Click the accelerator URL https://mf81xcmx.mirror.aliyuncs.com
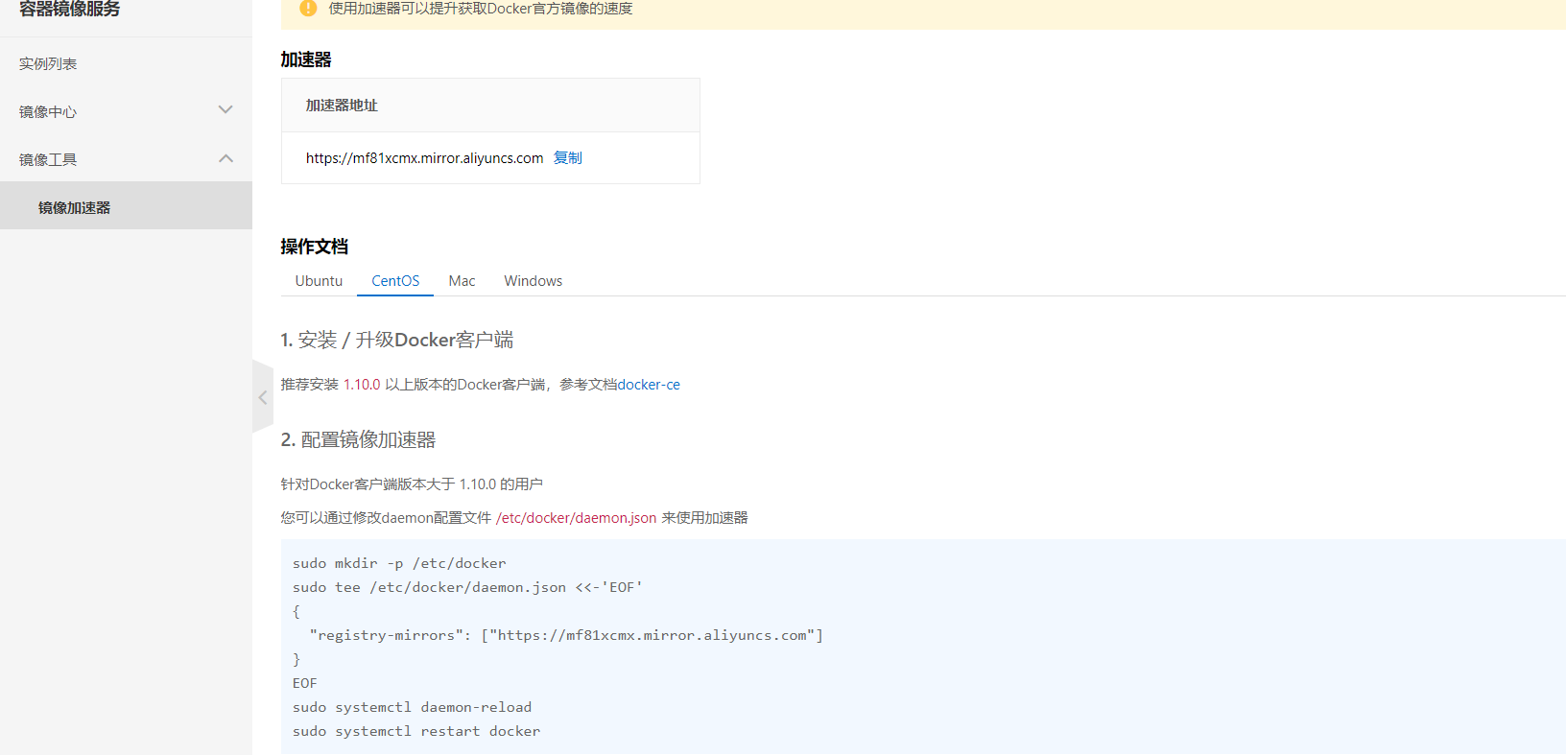This screenshot has width=1566, height=755. 425,158
